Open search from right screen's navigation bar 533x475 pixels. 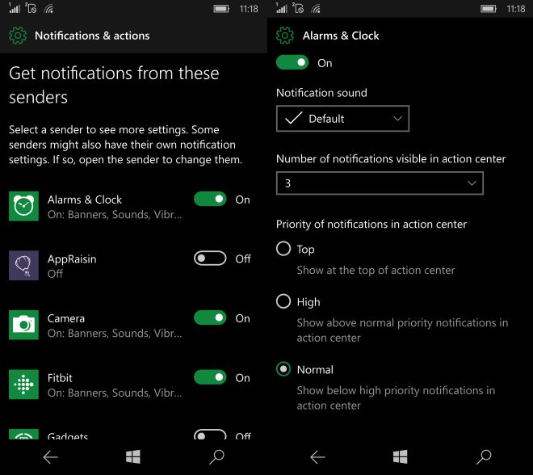point(484,457)
